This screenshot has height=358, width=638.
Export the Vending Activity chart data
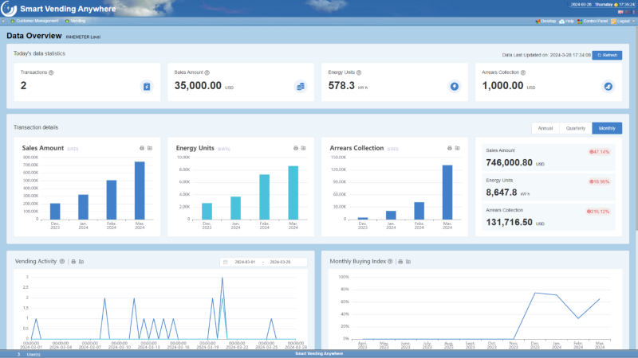pyautogui.click(x=81, y=262)
